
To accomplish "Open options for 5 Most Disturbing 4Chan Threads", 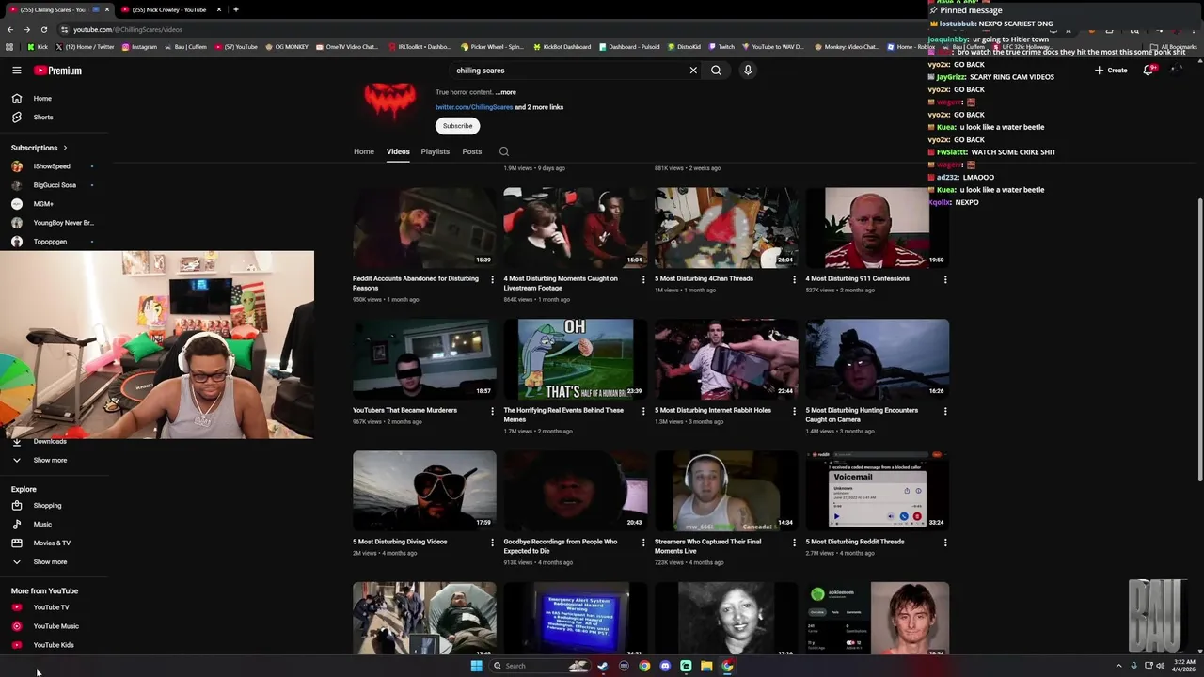I will (794, 279).
